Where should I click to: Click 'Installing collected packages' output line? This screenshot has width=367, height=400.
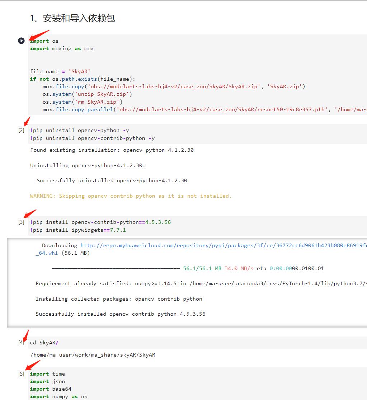click(x=119, y=299)
